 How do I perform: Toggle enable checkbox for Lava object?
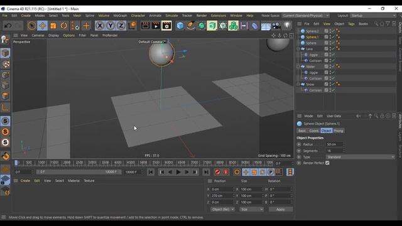[333, 49]
